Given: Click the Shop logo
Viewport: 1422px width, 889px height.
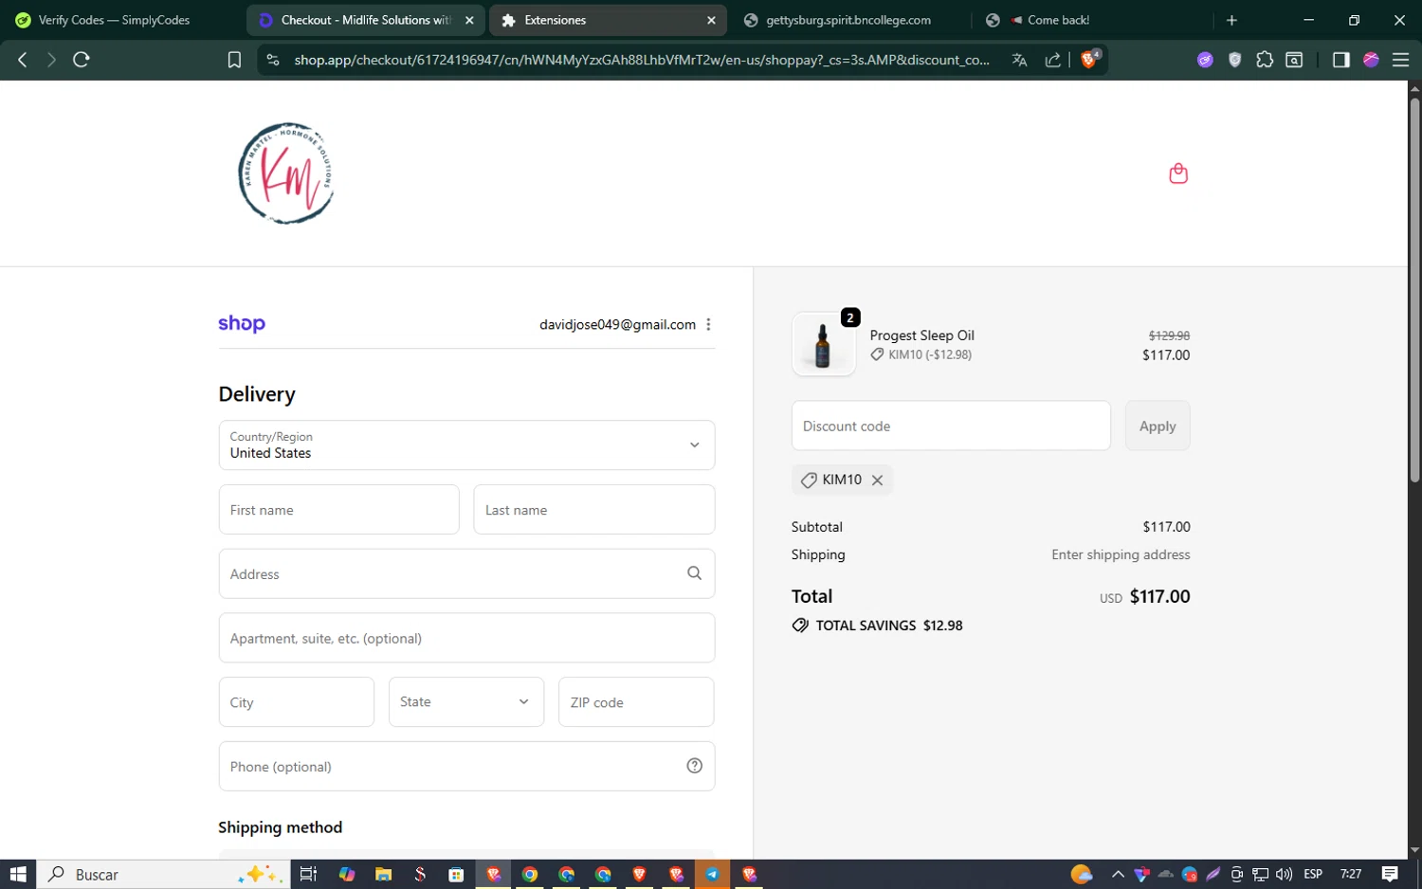Looking at the screenshot, I should pos(242,324).
